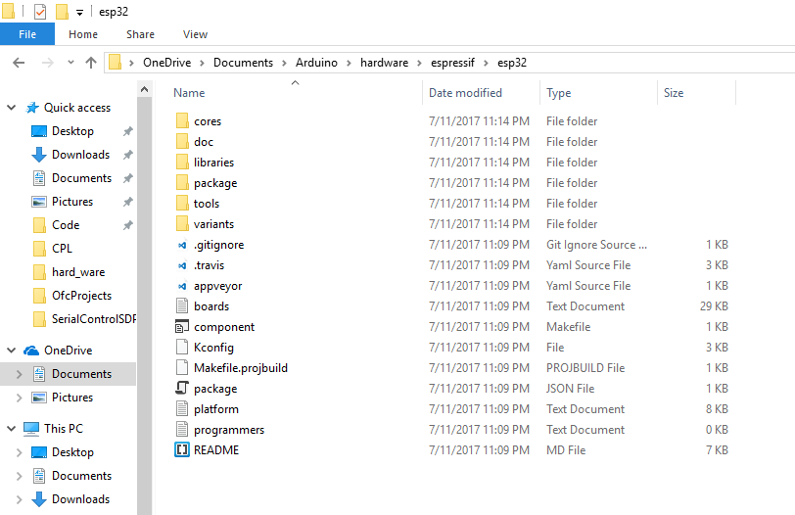Click the appveyor file icon
Viewport: 795px width, 515px height.
click(182, 286)
